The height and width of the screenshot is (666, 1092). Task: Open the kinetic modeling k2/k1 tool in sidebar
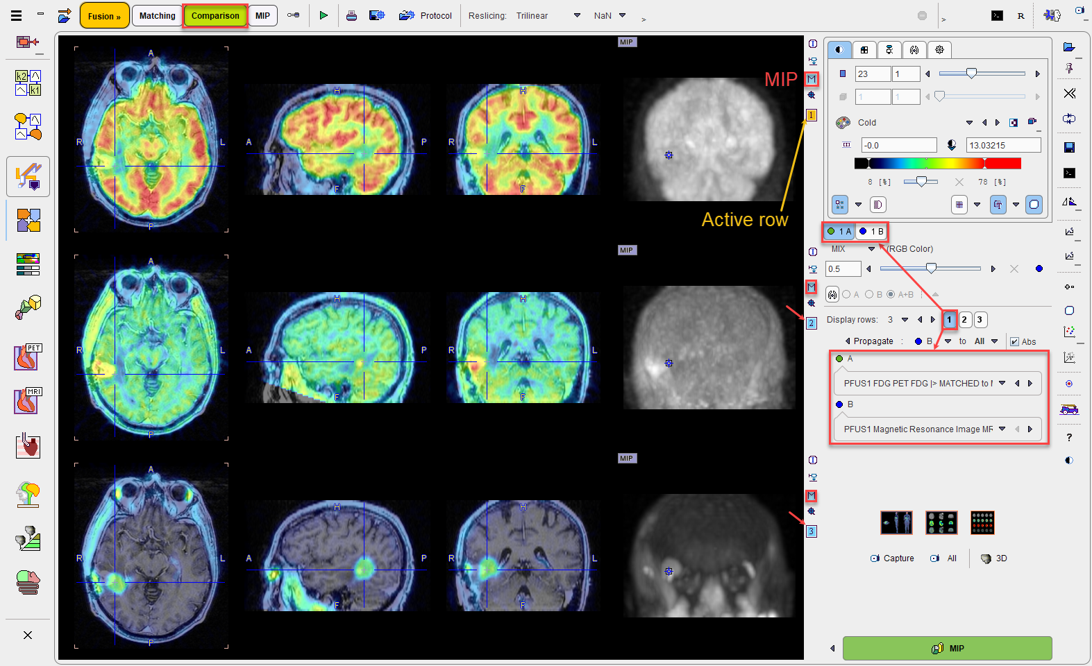coord(28,83)
